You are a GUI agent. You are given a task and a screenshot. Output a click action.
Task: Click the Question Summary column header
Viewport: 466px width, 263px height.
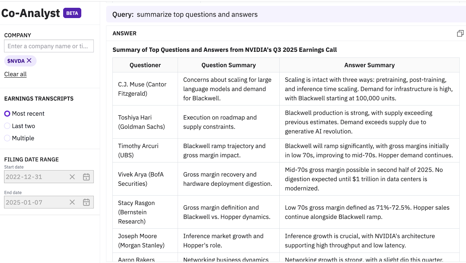[x=229, y=65]
